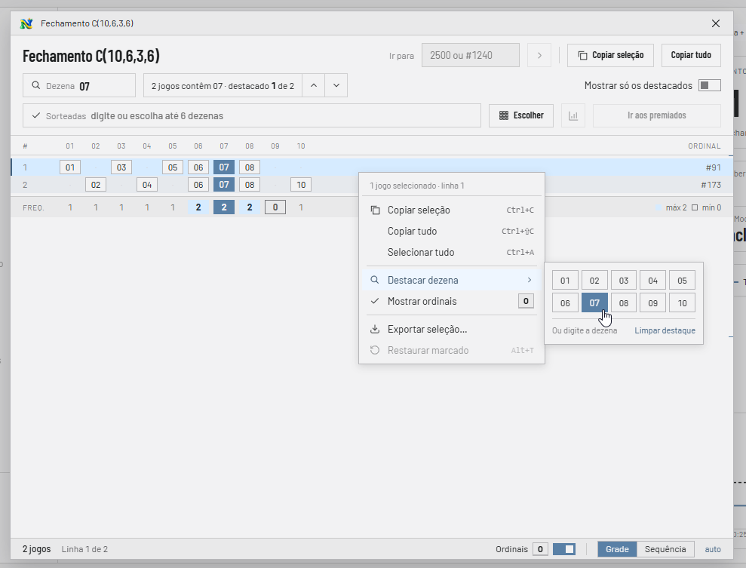Image resolution: width=746 pixels, height=568 pixels.
Task: Switch to Grade view
Action: tap(617, 549)
